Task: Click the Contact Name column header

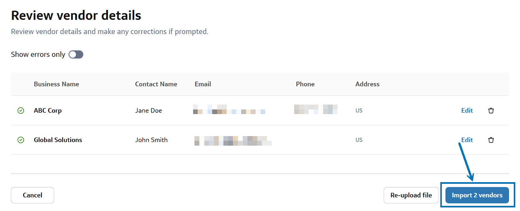Action: pos(156,84)
